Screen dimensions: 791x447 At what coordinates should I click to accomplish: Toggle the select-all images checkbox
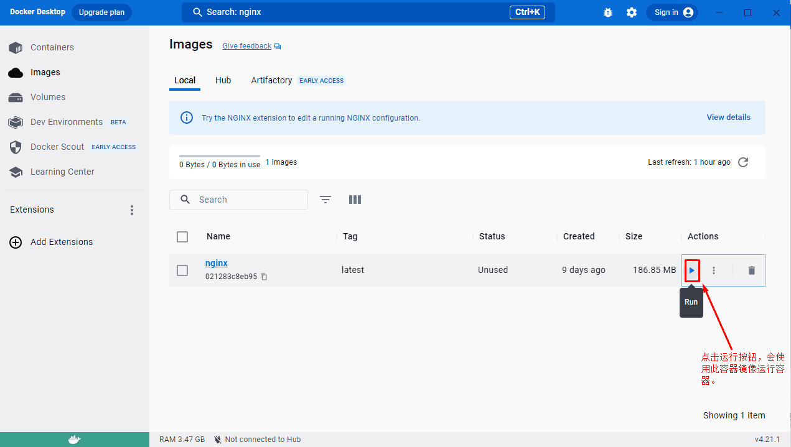point(182,237)
